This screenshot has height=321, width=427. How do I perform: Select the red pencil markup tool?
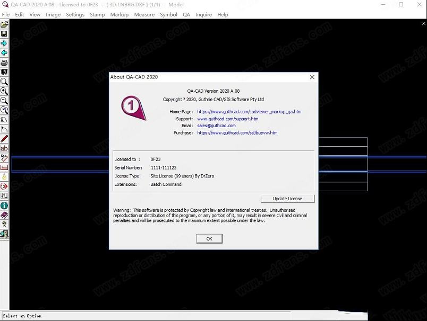(x=4, y=139)
